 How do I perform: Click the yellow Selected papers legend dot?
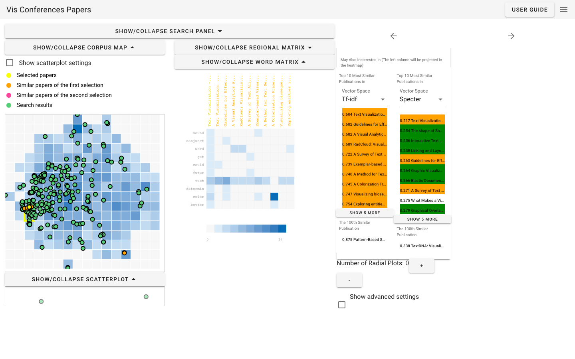pos(9,75)
